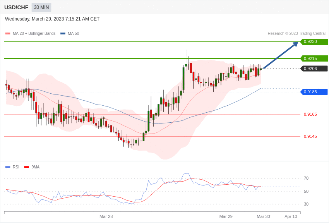Click the MA 20 + Bollinger Bands legend label

point(34,33)
